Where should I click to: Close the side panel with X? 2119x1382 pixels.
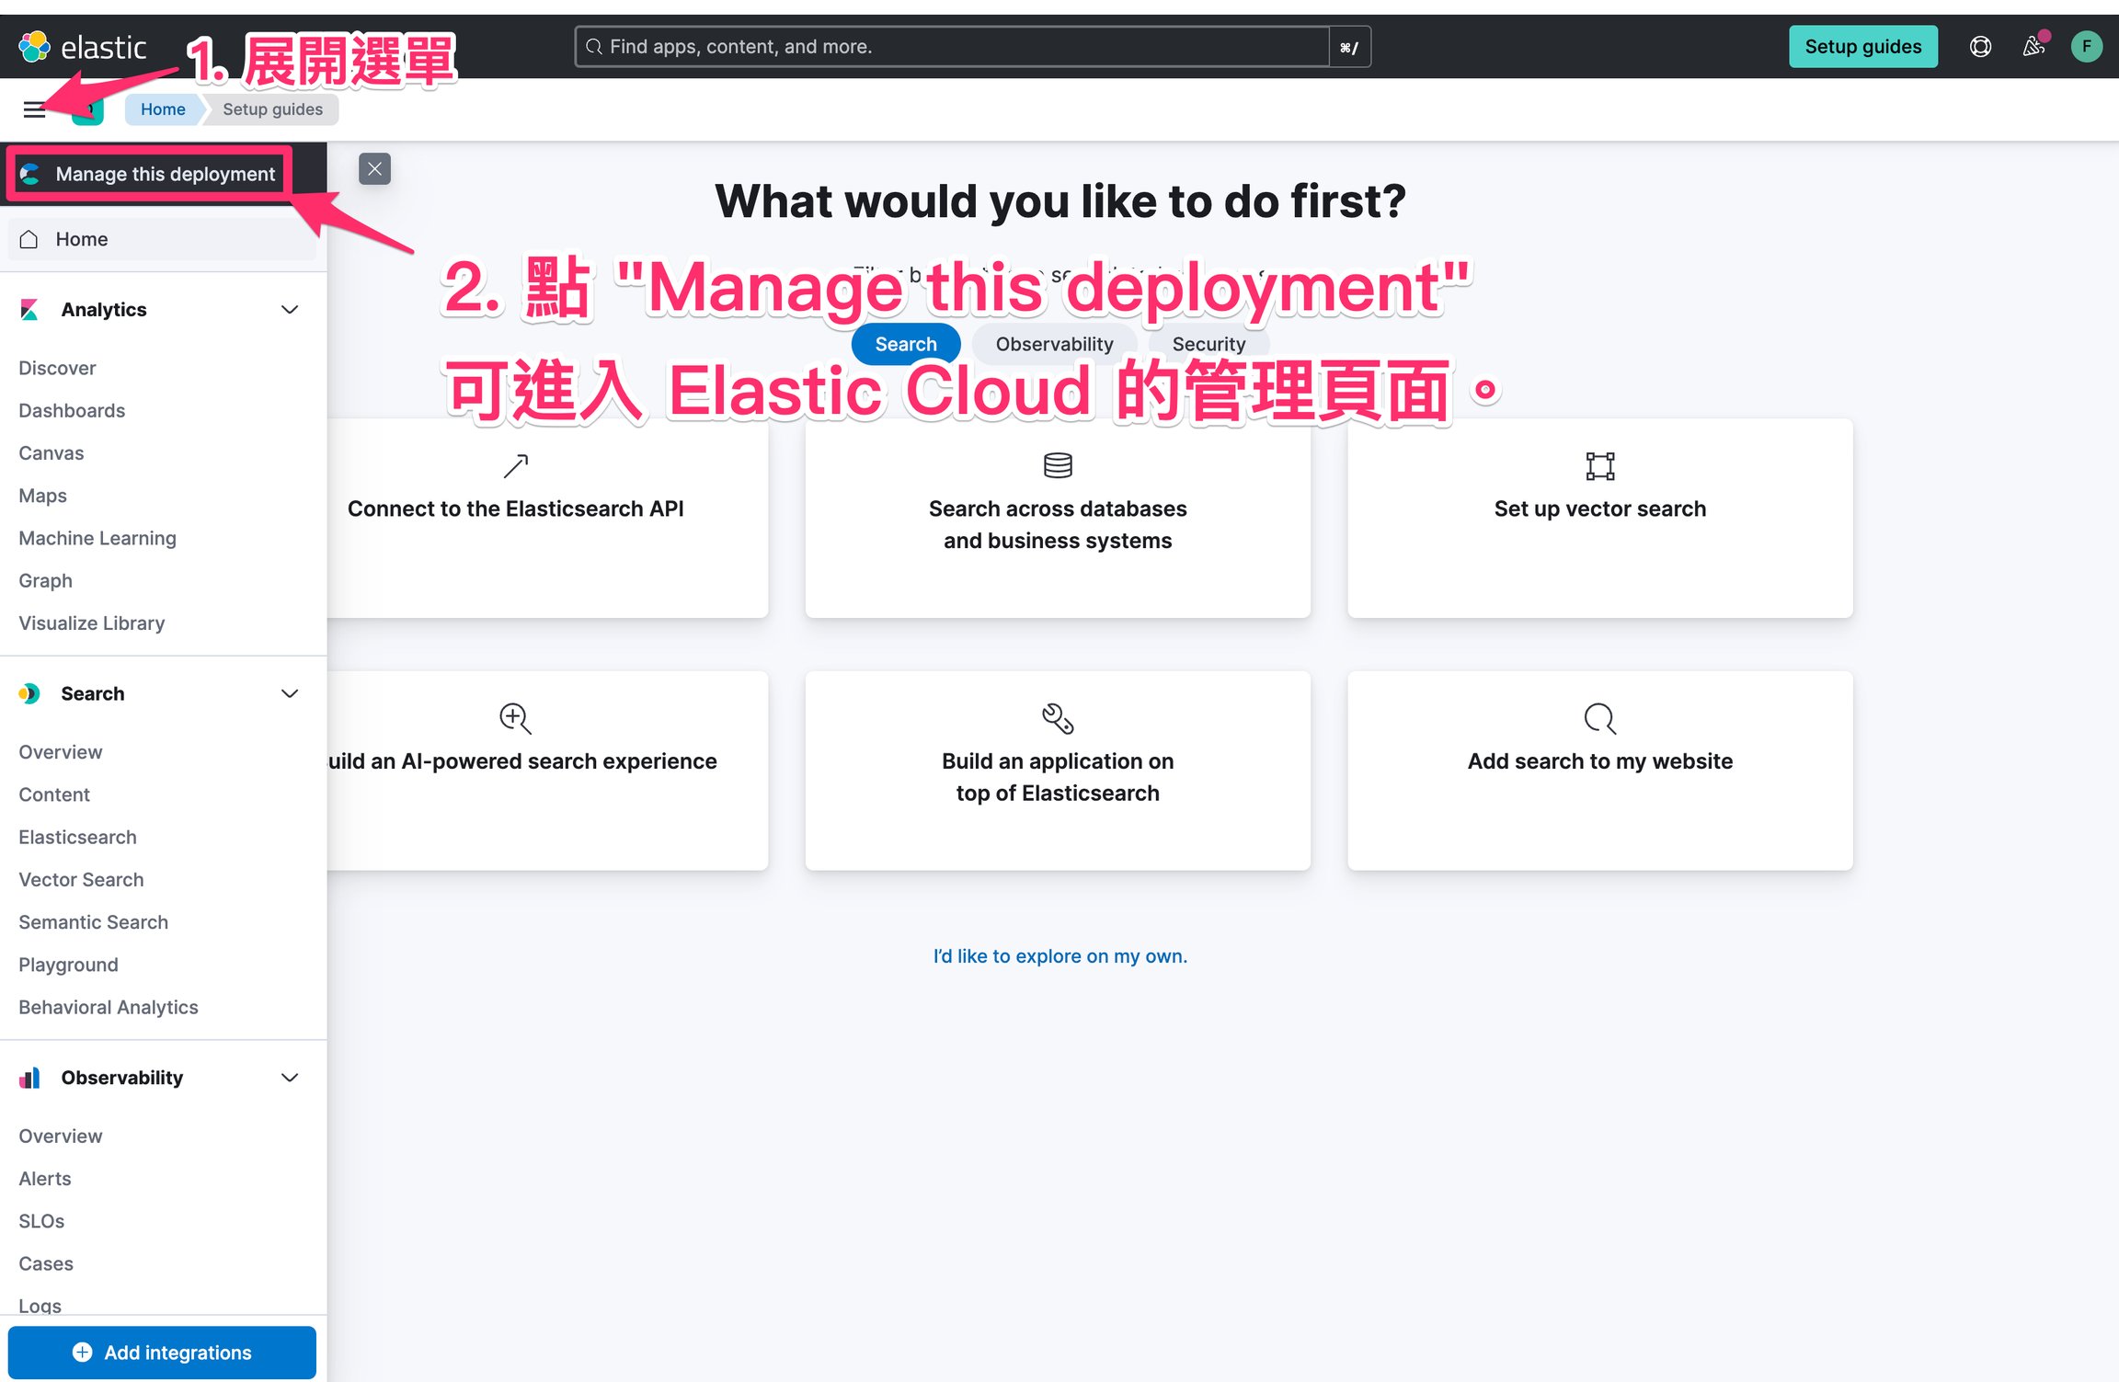(x=374, y=169)
